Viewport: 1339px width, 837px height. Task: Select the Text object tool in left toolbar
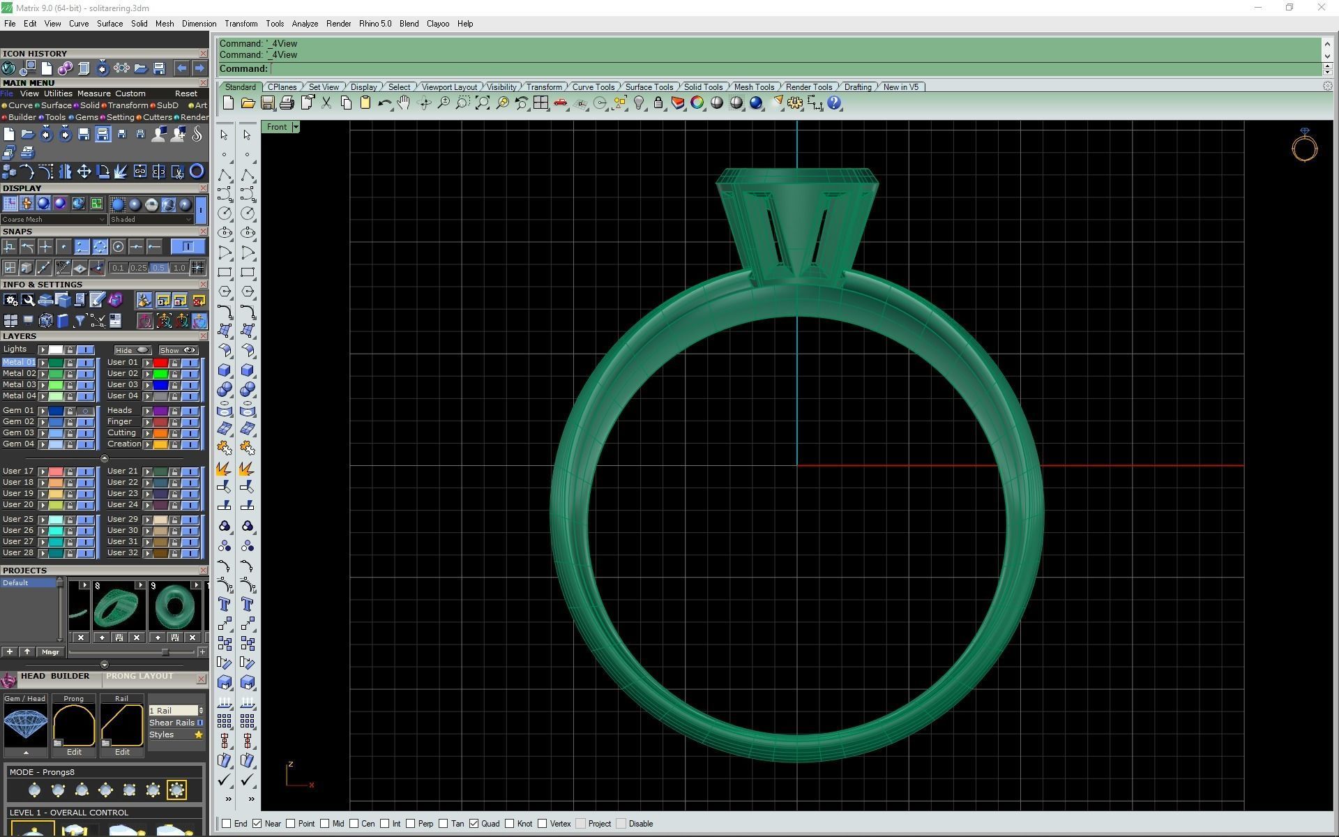pyautogui.click(x=225, y=604)
